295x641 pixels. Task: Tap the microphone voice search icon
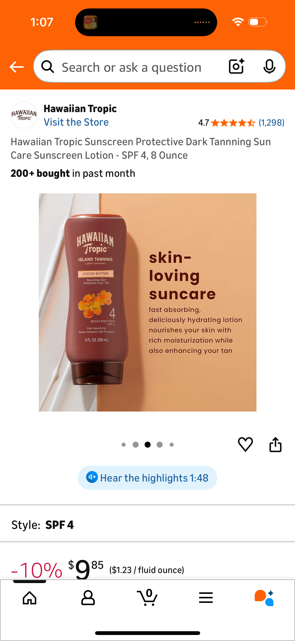pos(269,66)
